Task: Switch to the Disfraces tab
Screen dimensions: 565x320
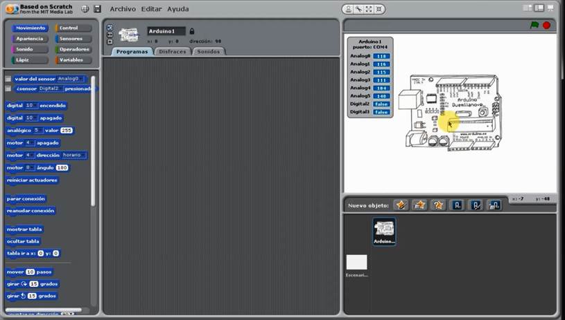Action: point(173,52)
